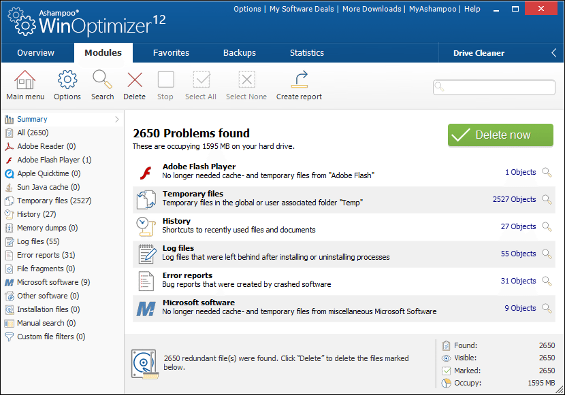This screenshot has height=395, width=565.
Task: Open My Software Deals link
Action: tap(302, 9)
